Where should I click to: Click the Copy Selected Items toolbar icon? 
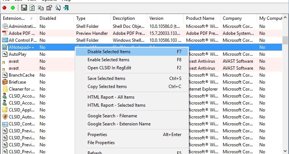pos(40,7)
